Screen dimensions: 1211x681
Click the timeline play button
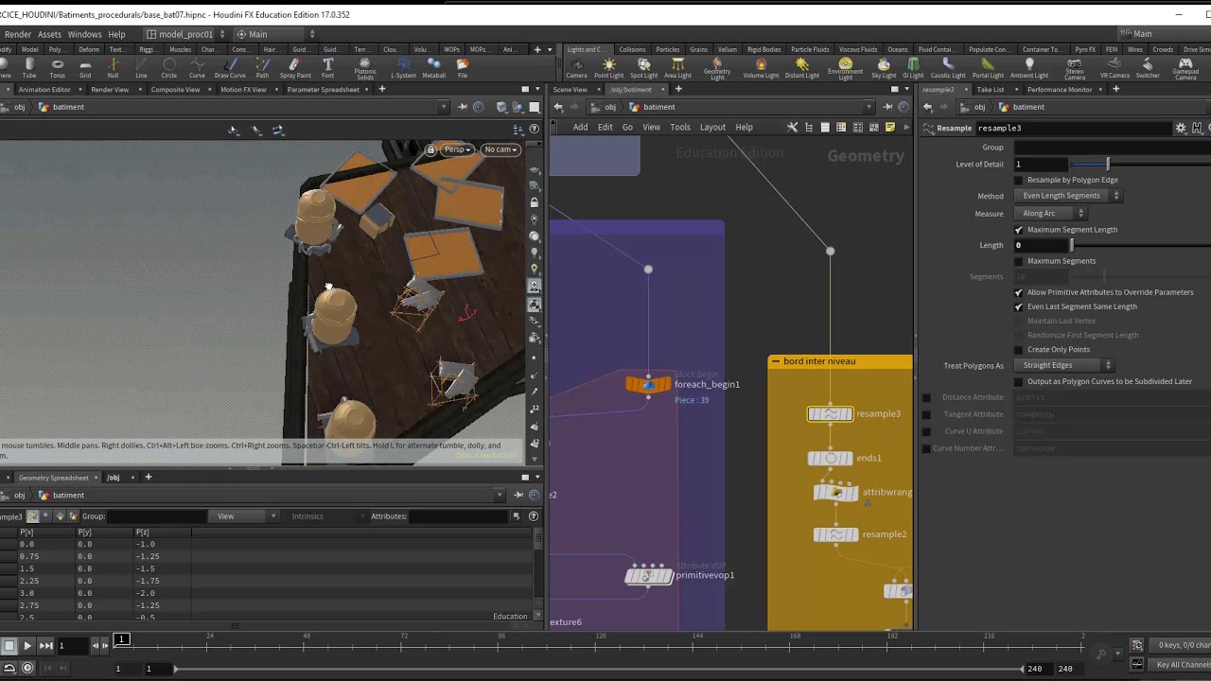[26, 645]
